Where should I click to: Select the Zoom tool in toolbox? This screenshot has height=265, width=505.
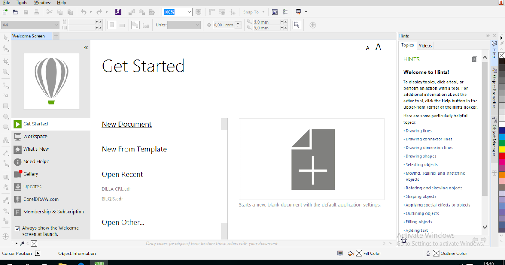[x=6, y=72]
